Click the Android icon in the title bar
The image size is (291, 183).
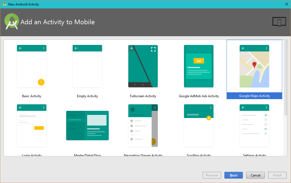click(x=5, y=4)
